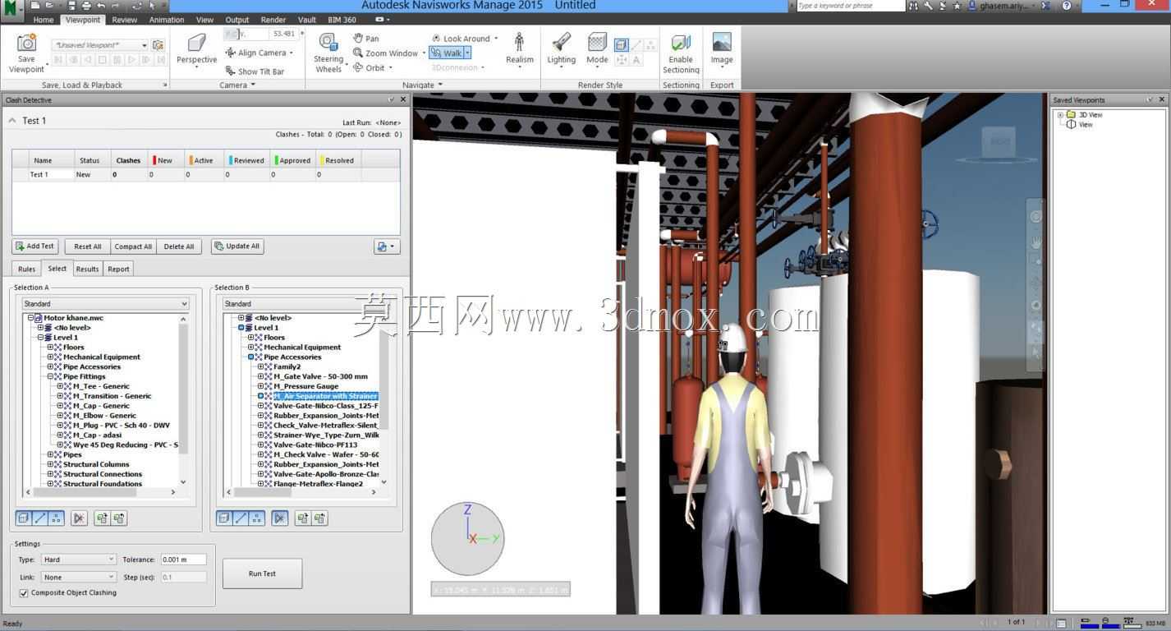Open Selection A Standard tree dropdown
The width and height of the screenshot is (1171, 631).
[x=106, y=304]
